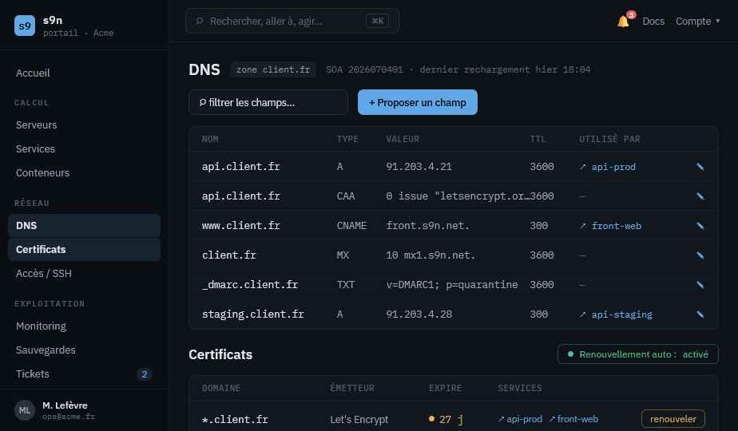This screenshot has width=738, height=431.
Task: Click value 91.203.4.28
Action: click(x=419, y=314)
